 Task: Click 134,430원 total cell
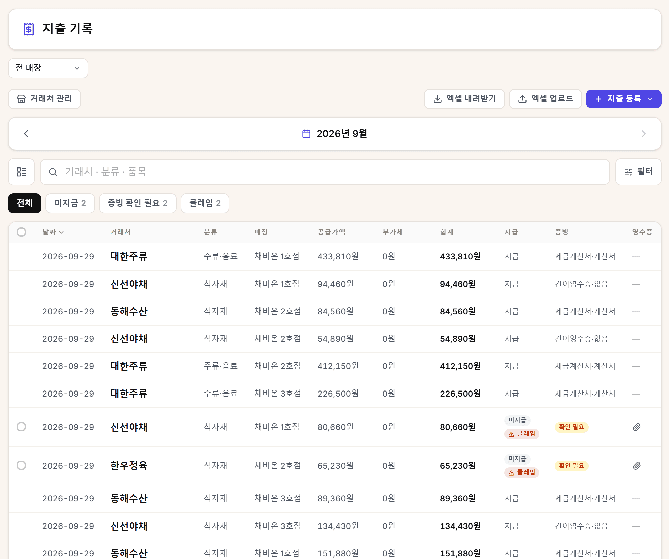(460, 526)
